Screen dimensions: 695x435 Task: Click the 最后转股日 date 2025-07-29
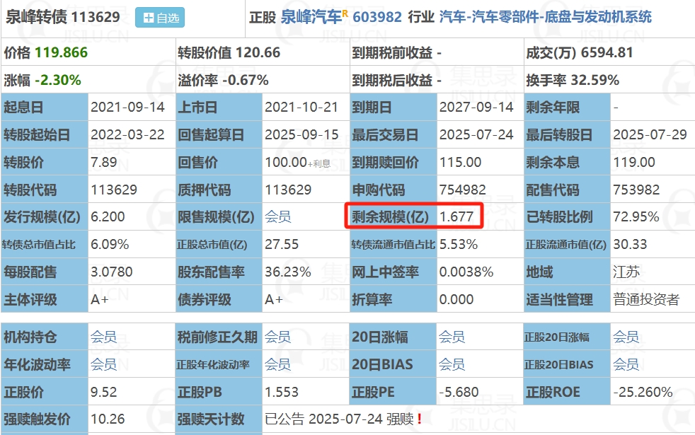(650, 134)
